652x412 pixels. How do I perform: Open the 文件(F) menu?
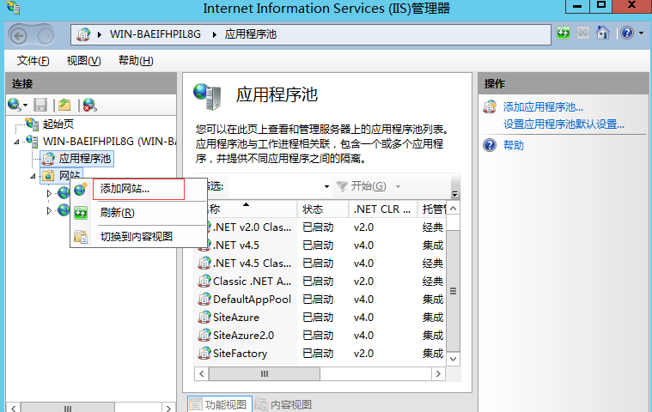point(33,61)
